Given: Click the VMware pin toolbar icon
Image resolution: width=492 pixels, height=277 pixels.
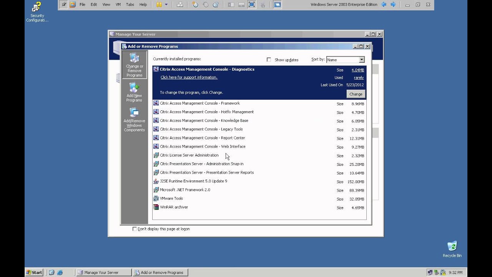Looking at the screenshot, I should click(x=63, y=5).
